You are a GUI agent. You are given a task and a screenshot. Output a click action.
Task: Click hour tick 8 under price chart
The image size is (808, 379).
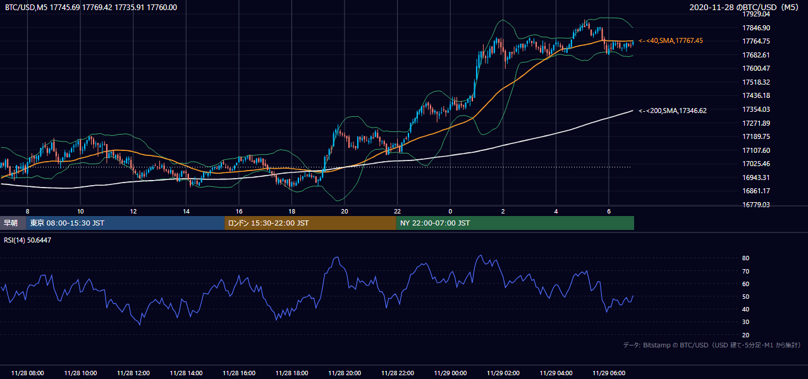27,211
